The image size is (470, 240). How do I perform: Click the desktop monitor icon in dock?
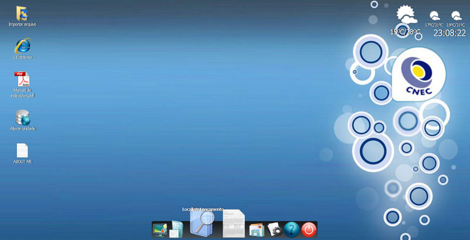pyautogui.click(x=159, y=230)
